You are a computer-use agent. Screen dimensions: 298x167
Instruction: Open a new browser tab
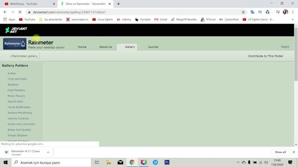click(118, 4)
